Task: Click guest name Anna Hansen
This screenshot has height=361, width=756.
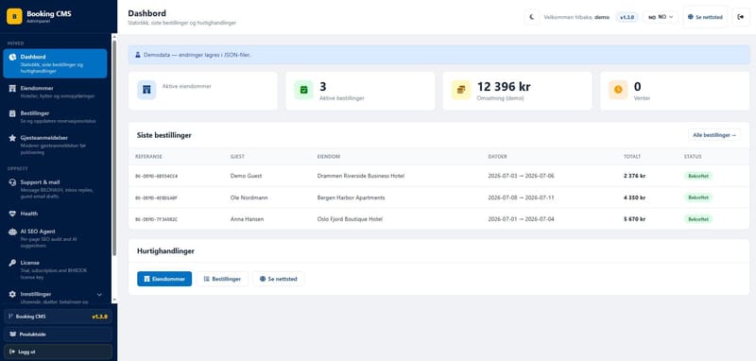Action: pyautogui.click(x=248, y=219)
